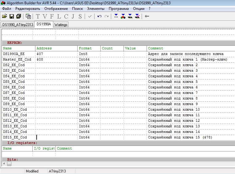This screenshot has width=235, height=174.
Task: Click the Undo arrow icon
Action: click(99, 16)
